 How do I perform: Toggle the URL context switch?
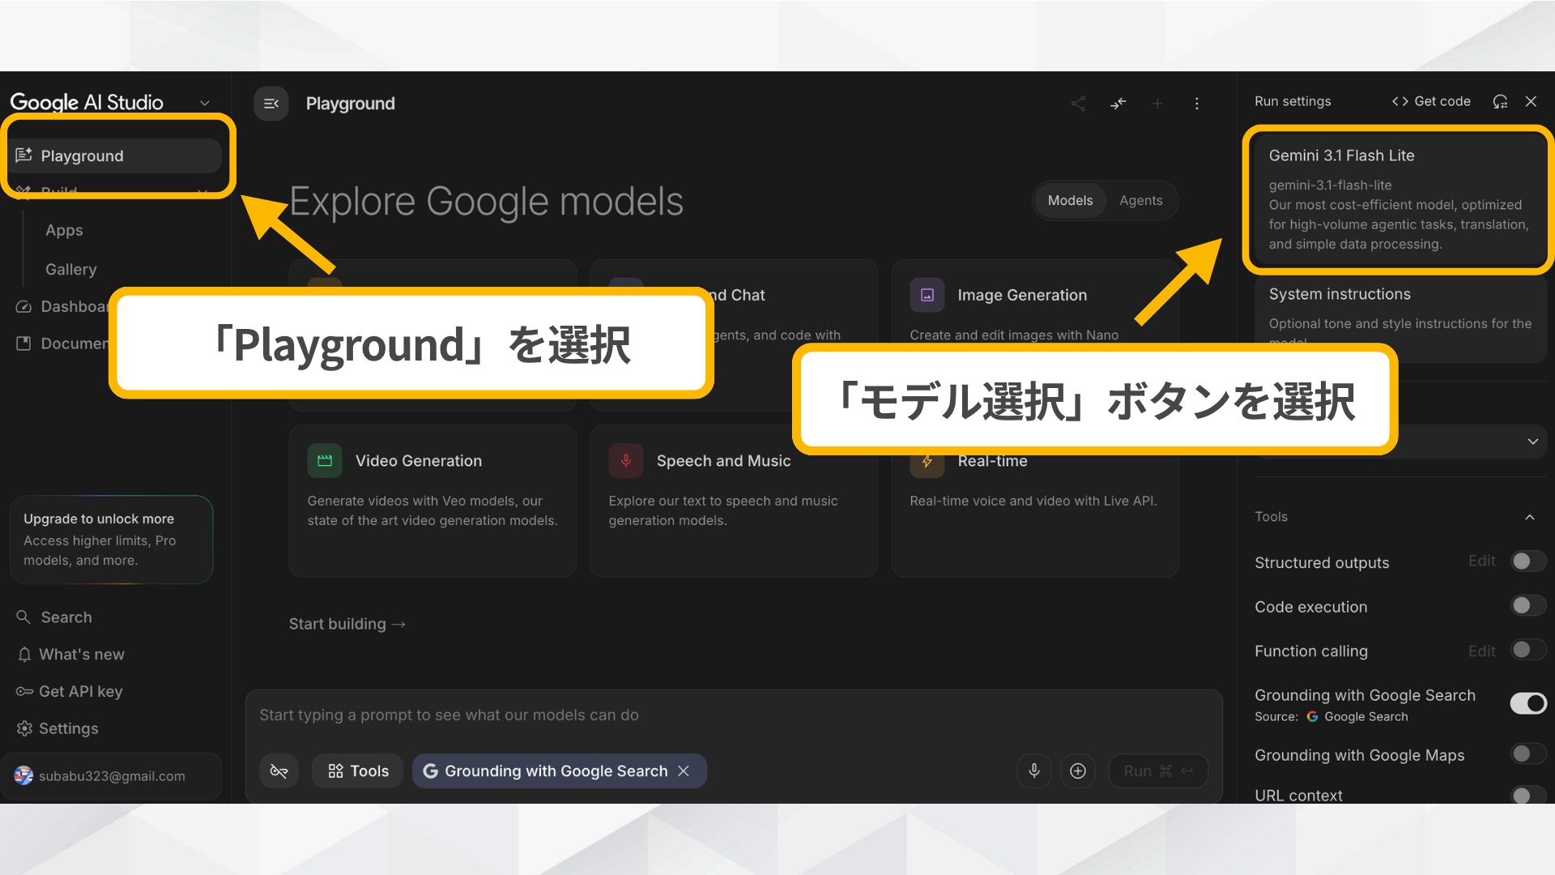tap(1528, 795)
